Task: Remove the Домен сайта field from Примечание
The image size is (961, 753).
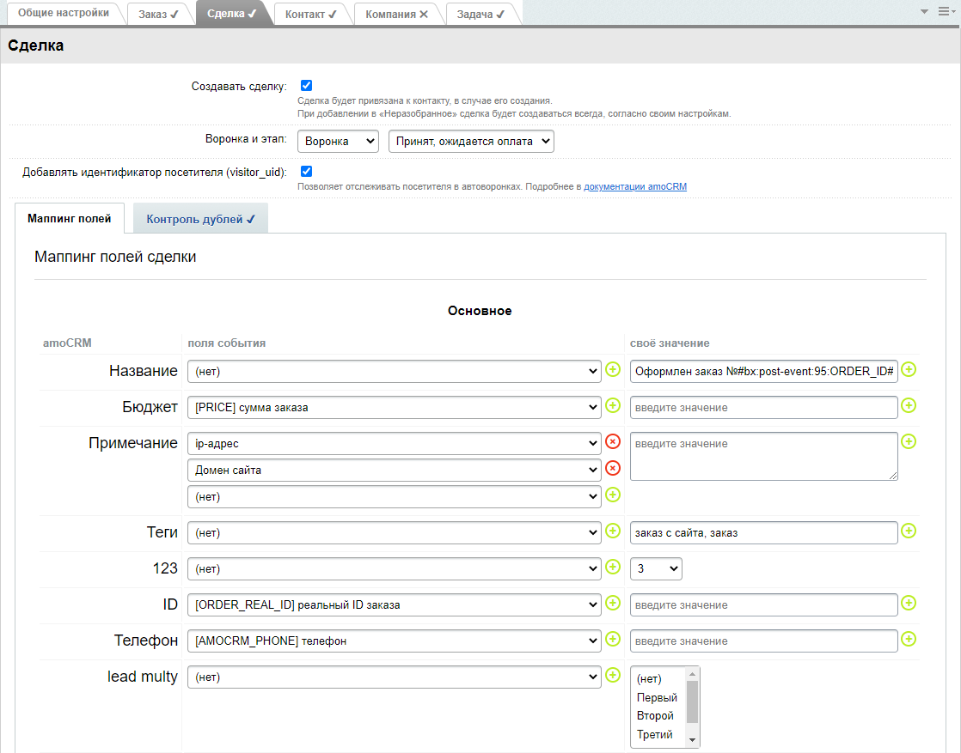Action: click(x=613, y=468)
